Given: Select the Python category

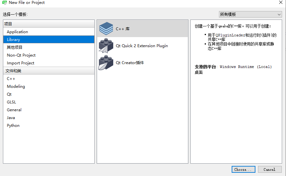Looking at the screenshot, I should (49, 126).
